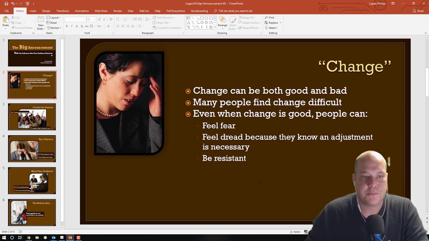Open the font name combo box

tap(75, 19)
